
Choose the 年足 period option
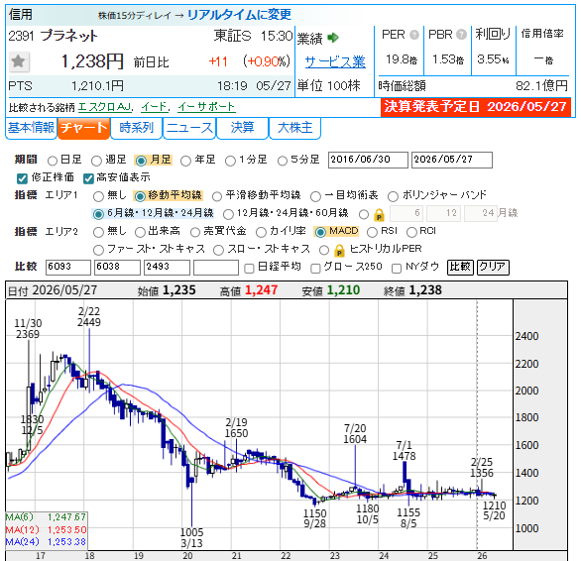pos(185,161)
